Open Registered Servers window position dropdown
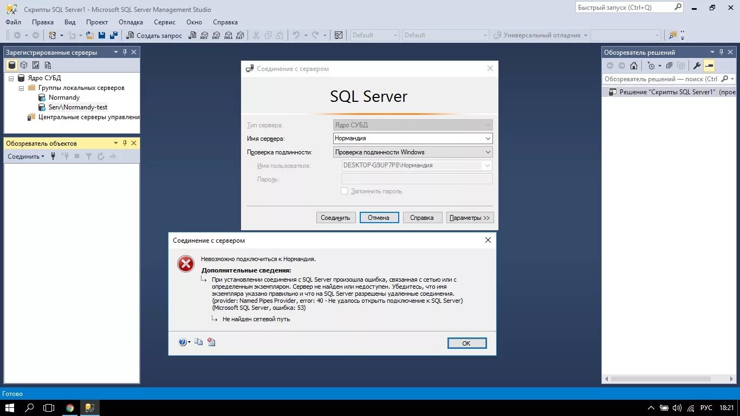 (115, 52)
